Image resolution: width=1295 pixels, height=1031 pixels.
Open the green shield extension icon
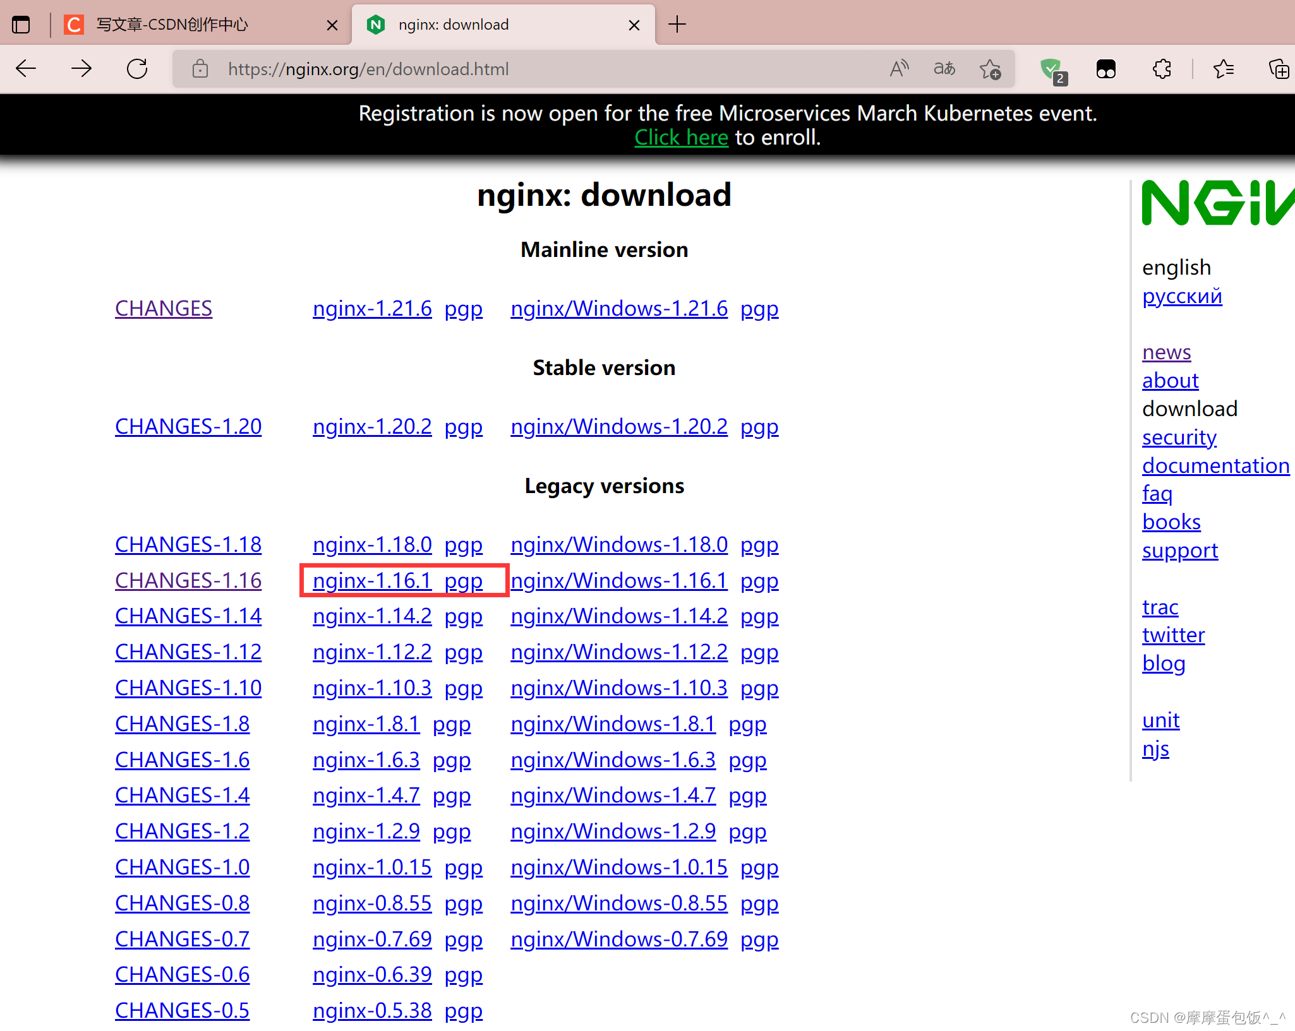coord(1053,71)
